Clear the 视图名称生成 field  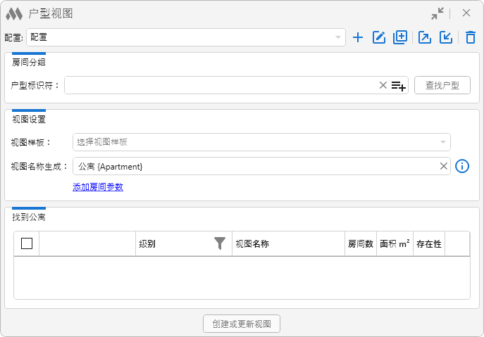(x=444, y=166)
